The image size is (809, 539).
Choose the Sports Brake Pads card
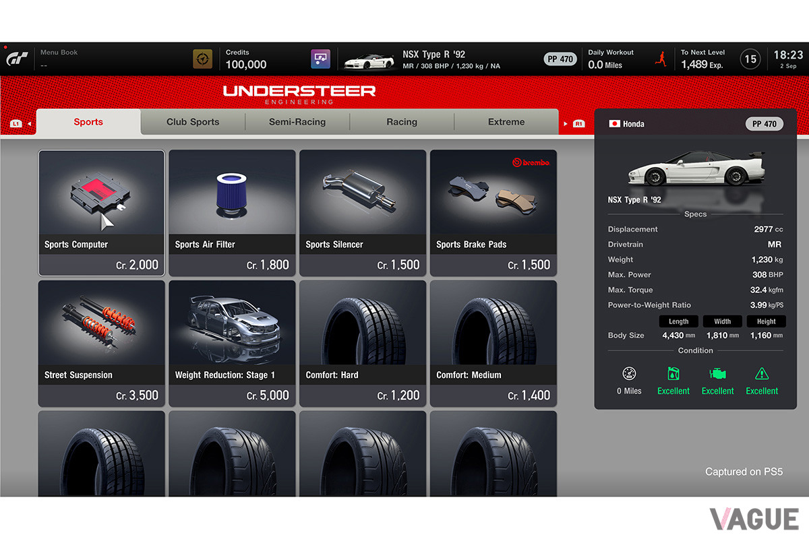click(x=493, y=213)
